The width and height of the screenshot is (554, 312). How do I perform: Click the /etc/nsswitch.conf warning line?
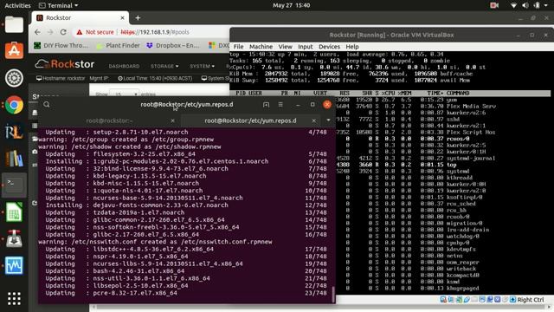pos(155,242)
